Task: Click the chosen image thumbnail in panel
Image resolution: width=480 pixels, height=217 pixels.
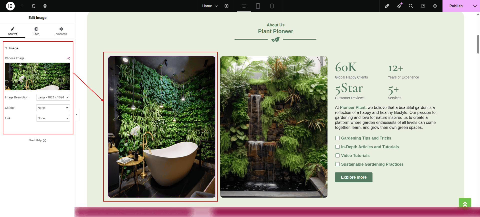Action: click(37, 76)
